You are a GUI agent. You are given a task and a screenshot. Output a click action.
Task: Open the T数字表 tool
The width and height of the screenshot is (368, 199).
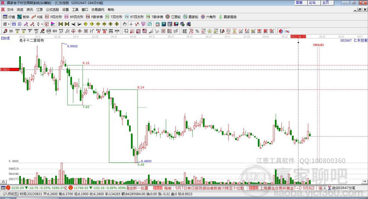click(155, 17)
